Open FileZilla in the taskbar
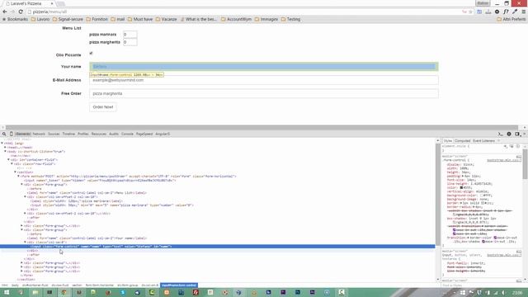Viewport: 528px width, 297px height. pyautogui.click(x=196, y=292)
